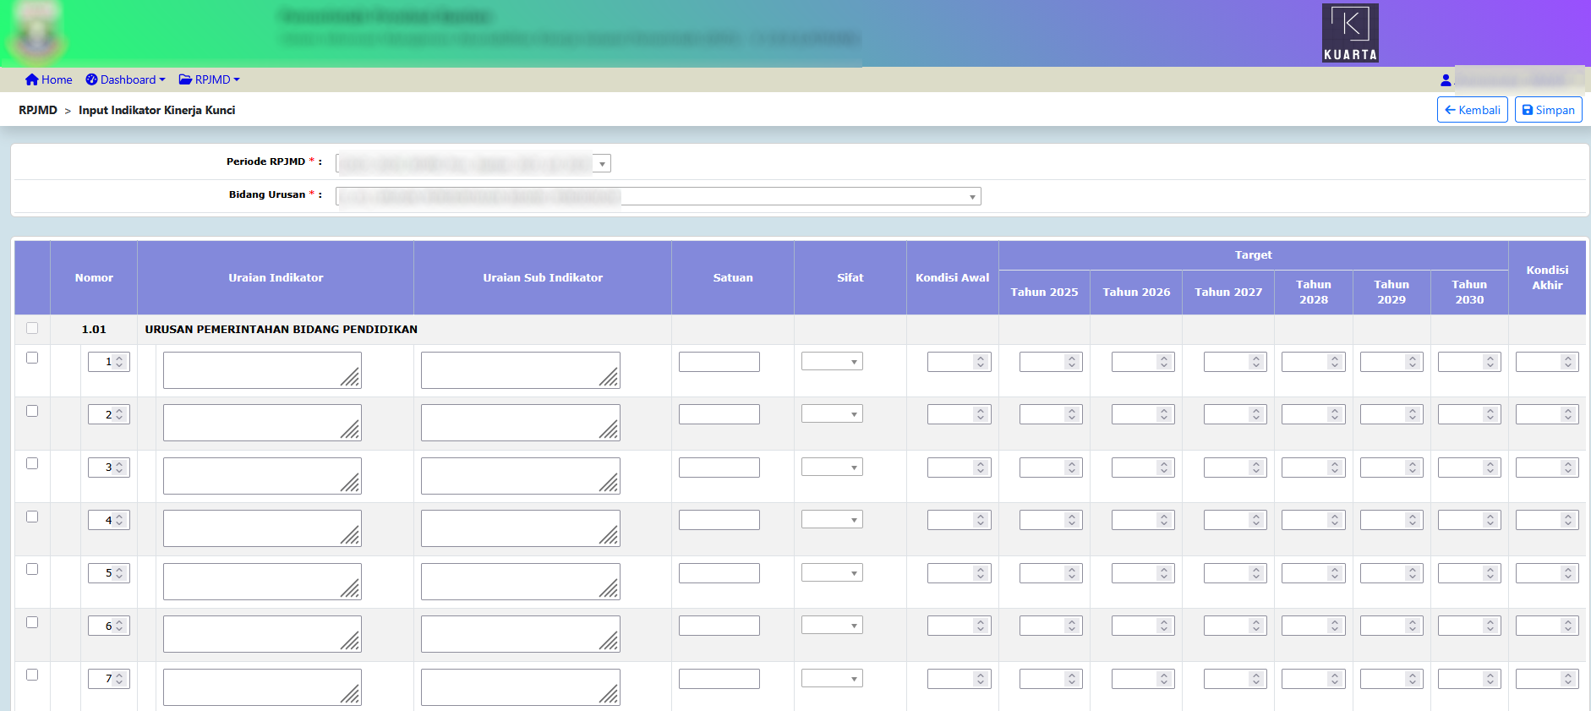Viewport: 1591px width, 711px height.
Task: Click the RPJMD breadcrumb link
Action: pyautogui.click(x=38, y=110)
